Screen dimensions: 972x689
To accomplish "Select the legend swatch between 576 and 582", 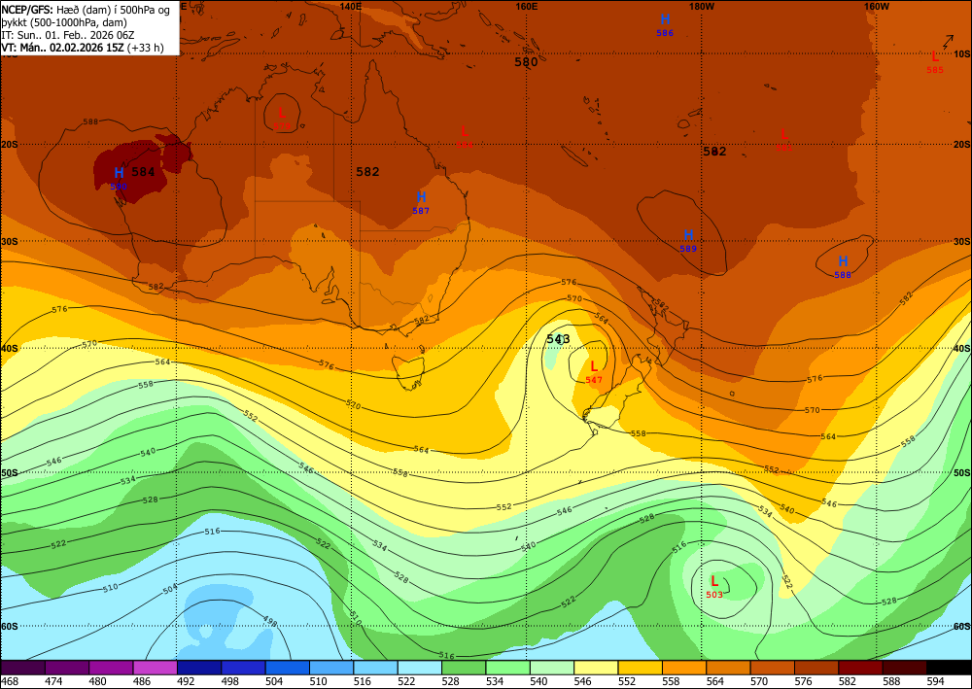I will (x=816, y=668).
